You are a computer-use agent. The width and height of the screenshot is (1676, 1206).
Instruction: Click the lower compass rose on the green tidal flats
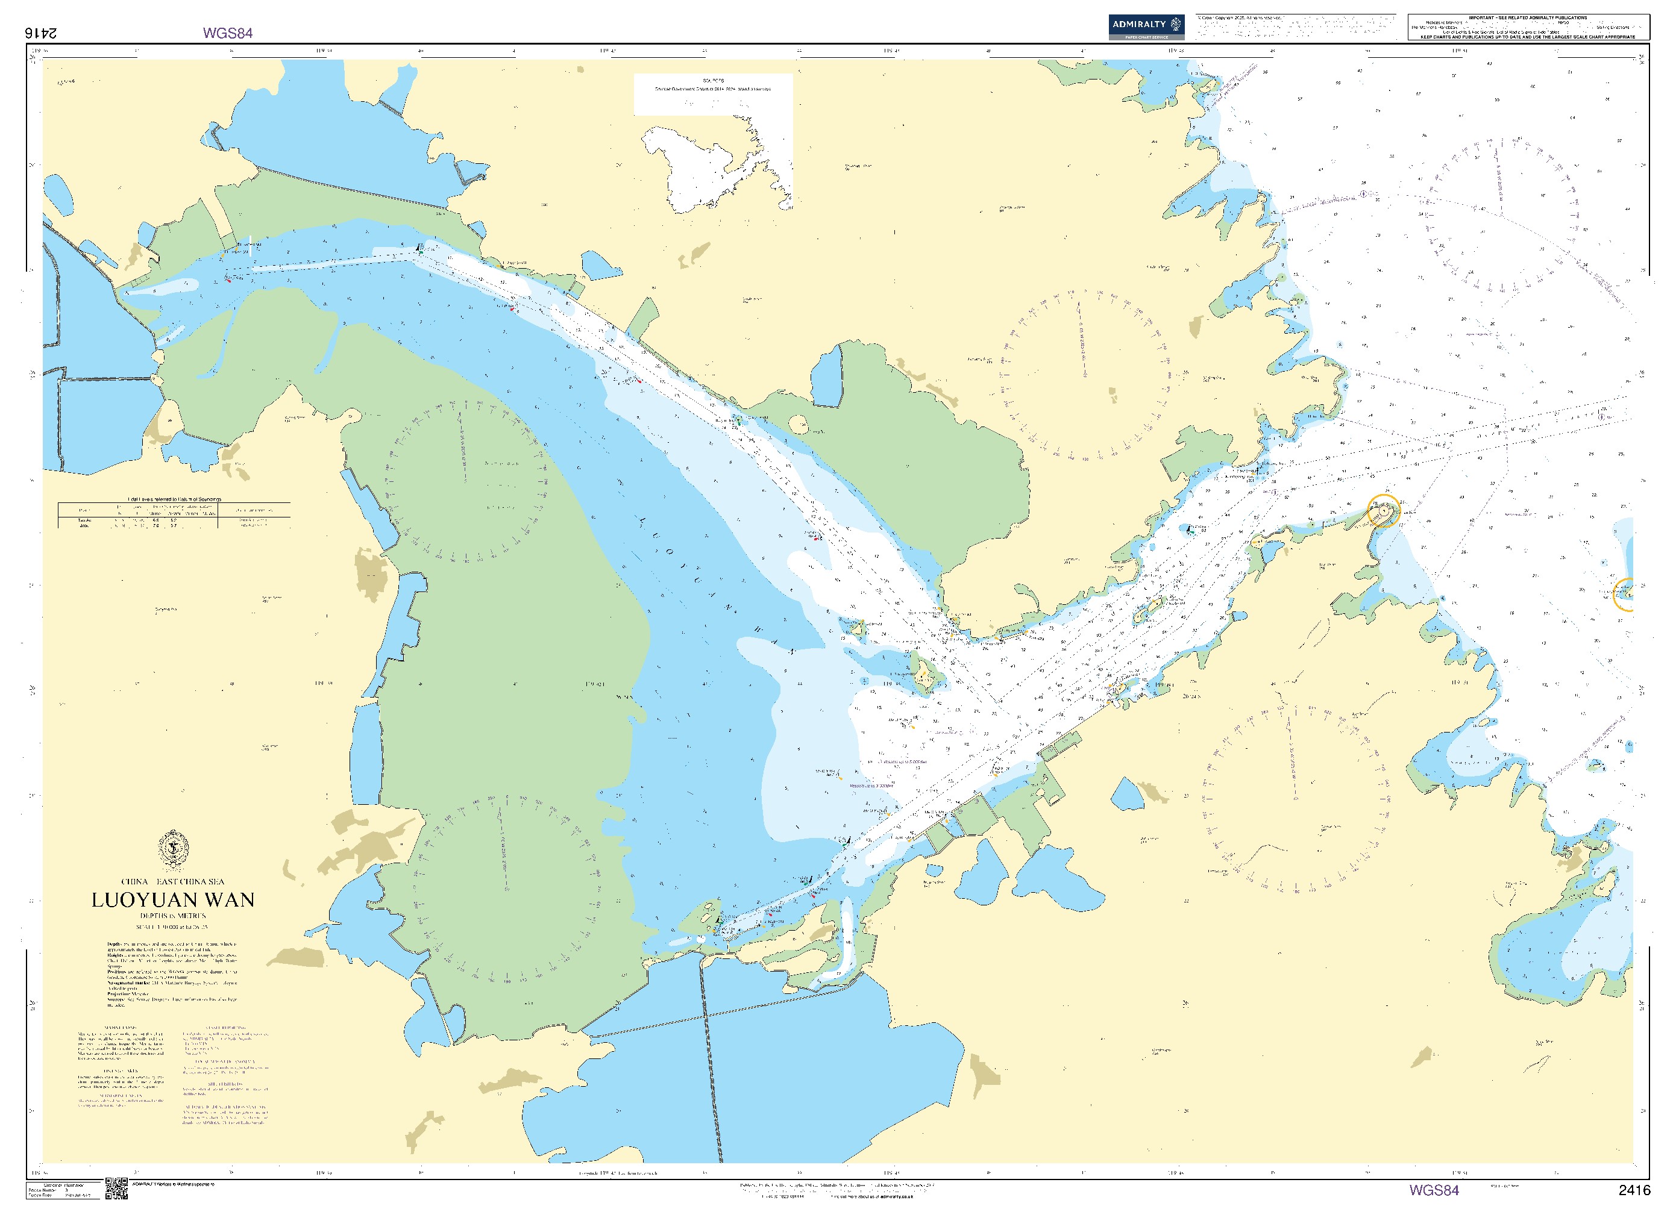click(x=507, y=889)
